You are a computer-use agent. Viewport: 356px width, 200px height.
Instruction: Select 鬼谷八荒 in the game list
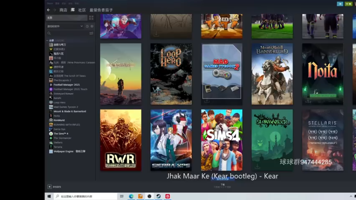click(59, 54)
